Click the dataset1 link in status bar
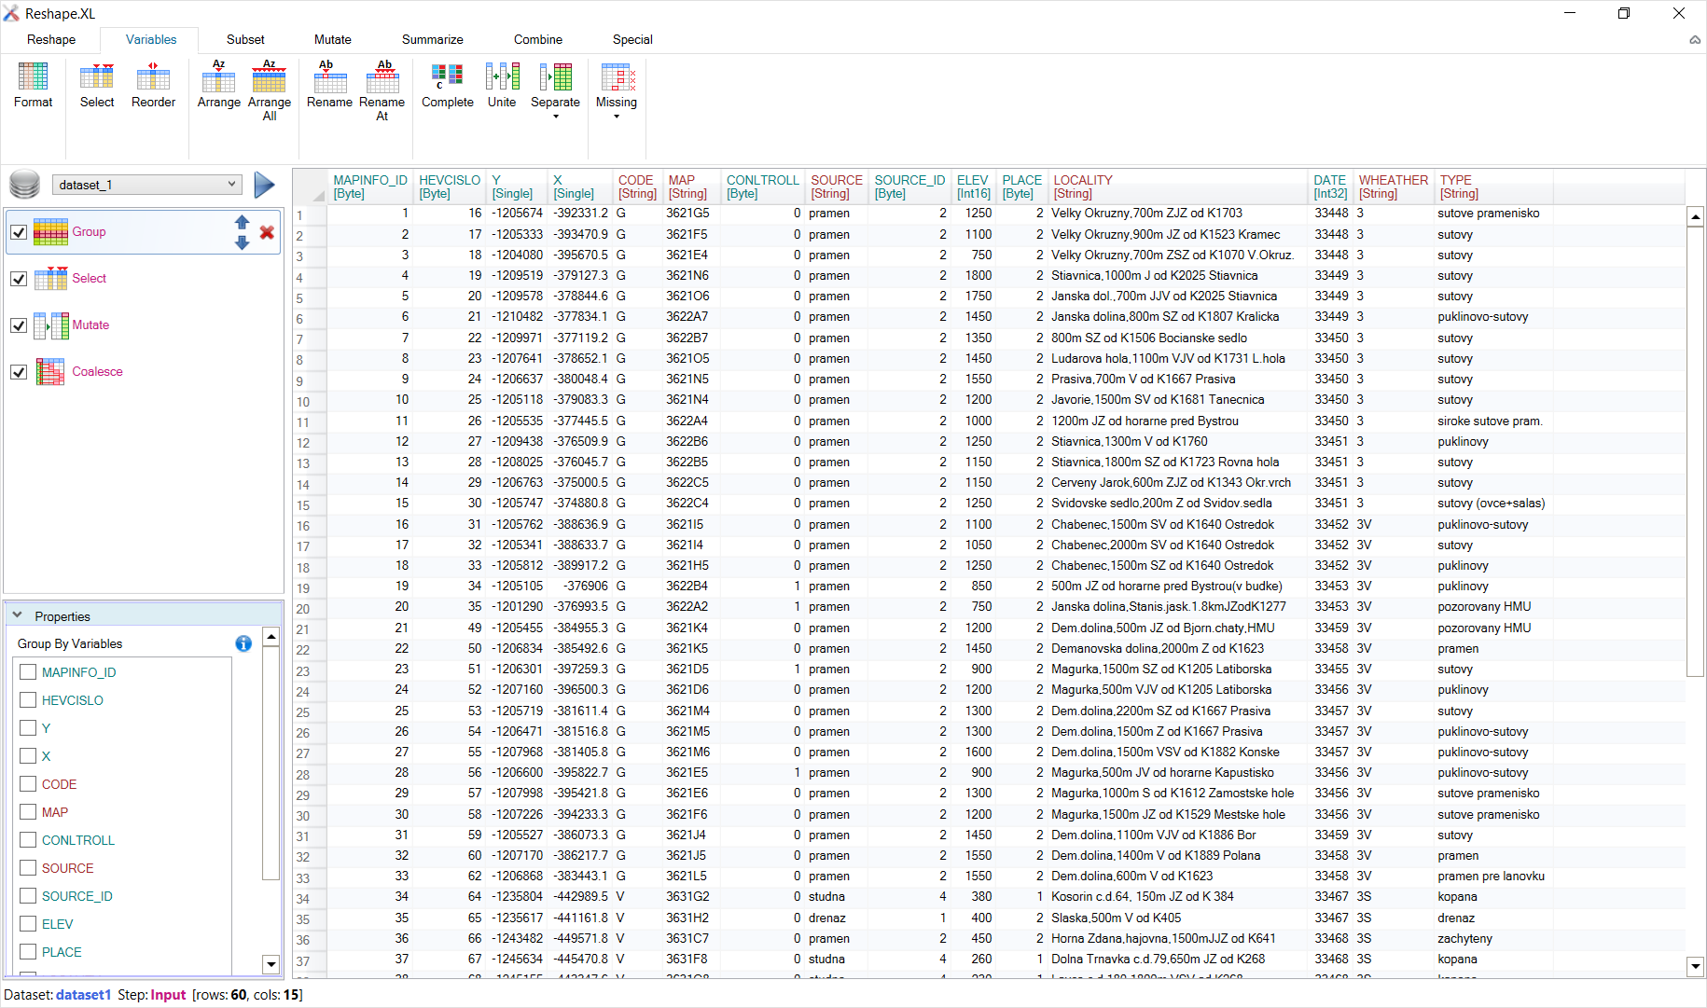 click(x=84, y=995)
